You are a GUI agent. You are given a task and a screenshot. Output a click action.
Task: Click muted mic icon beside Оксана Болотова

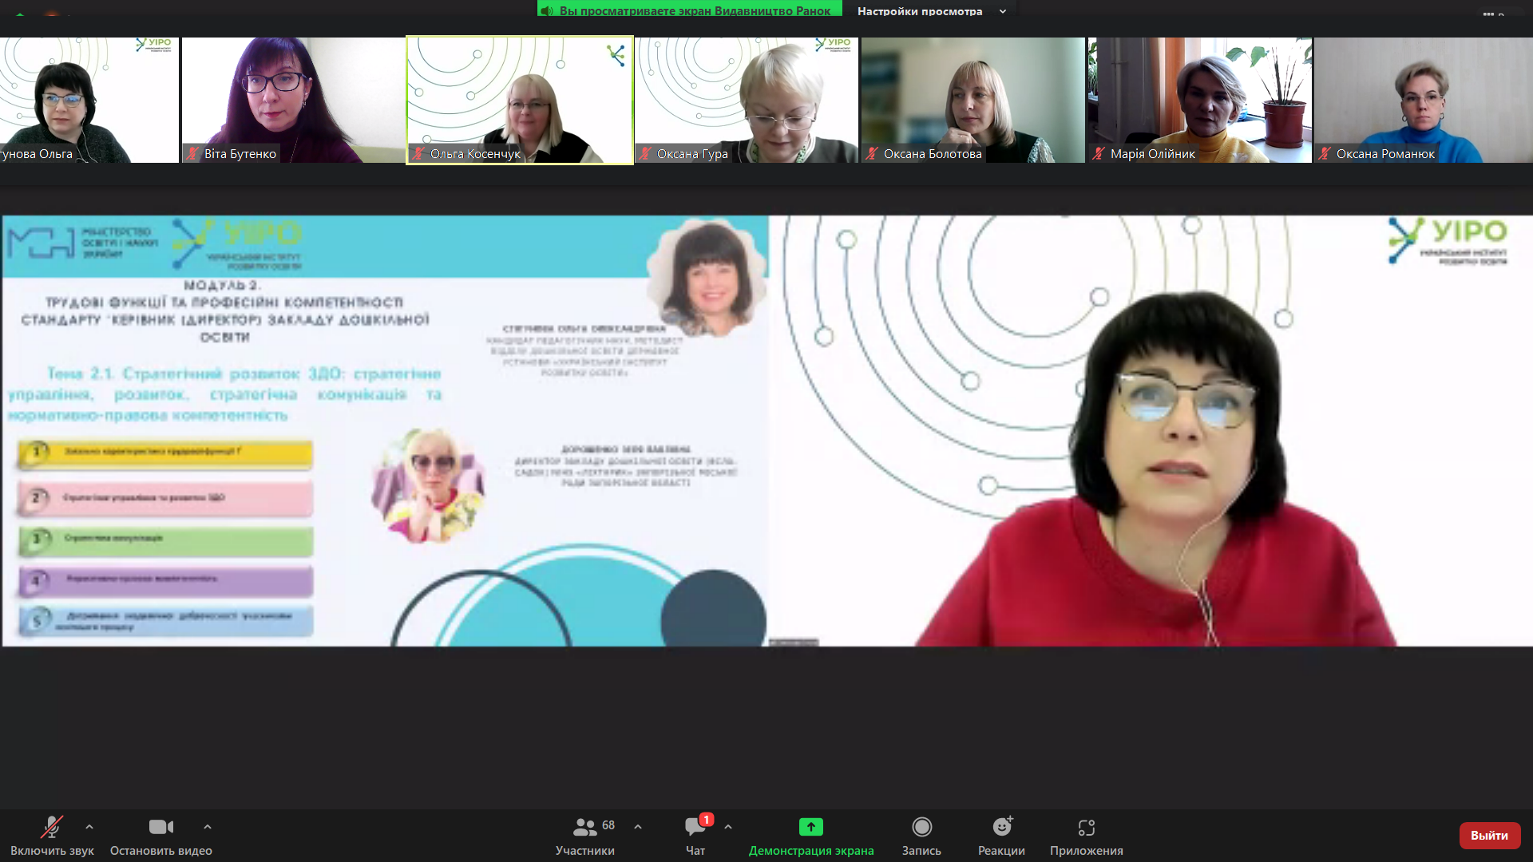click(872, 153)
